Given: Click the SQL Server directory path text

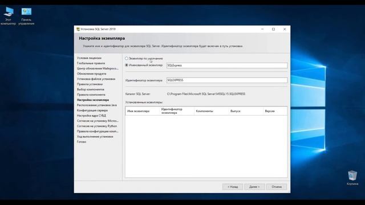Looking at the screenshot, I should (x=206, y=94).
